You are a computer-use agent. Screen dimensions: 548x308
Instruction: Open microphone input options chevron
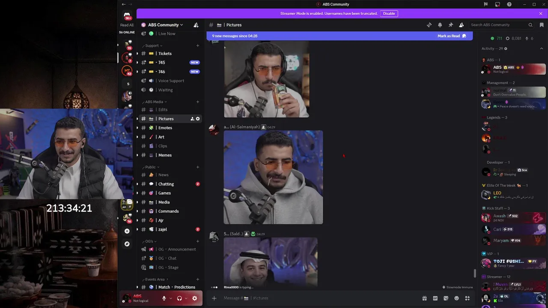coord(171,298)
